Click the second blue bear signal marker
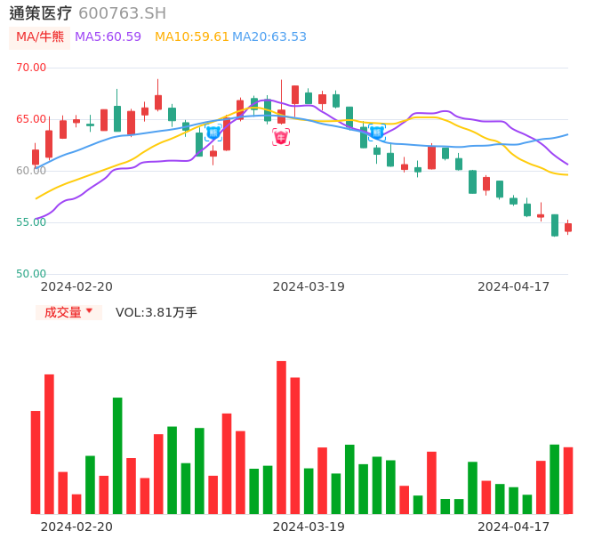This screenshot has width=610, height=539. (x=377, y=133)
